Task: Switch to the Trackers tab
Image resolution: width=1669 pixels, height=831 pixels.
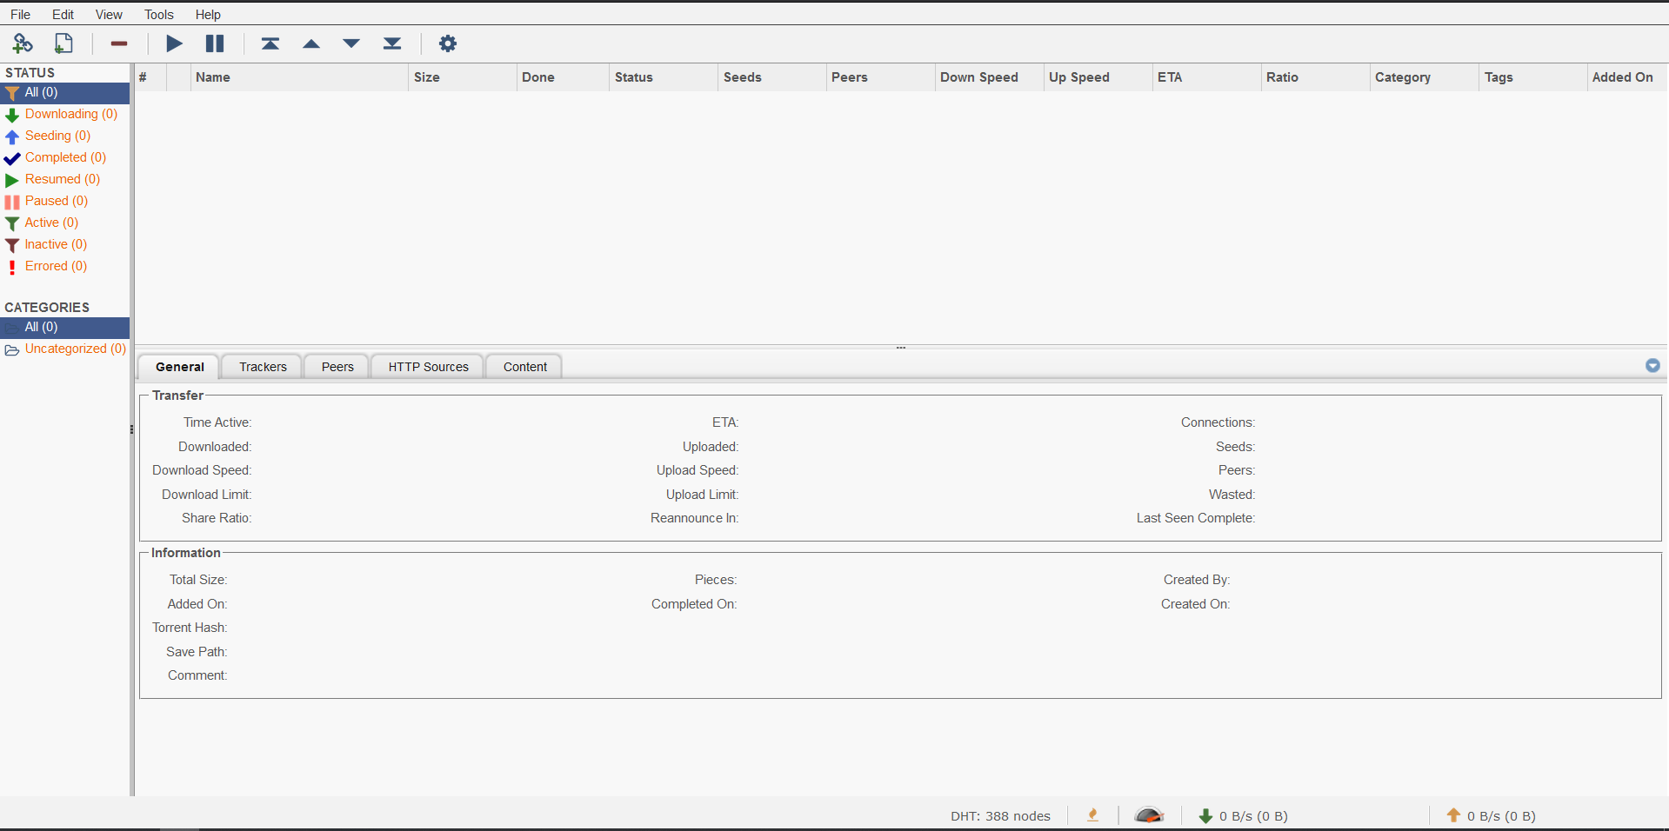Action: [261, 366]
